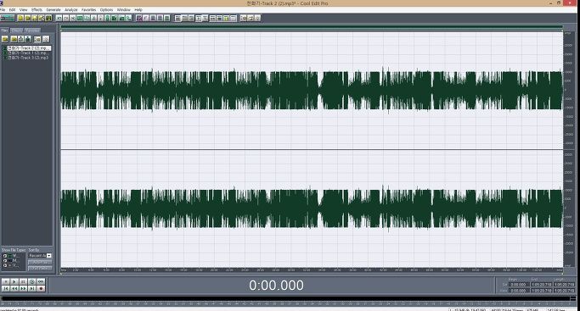The height and width of the screenshot is (311, 580).
Task: Open the Window menu
Action: [123, 9]
